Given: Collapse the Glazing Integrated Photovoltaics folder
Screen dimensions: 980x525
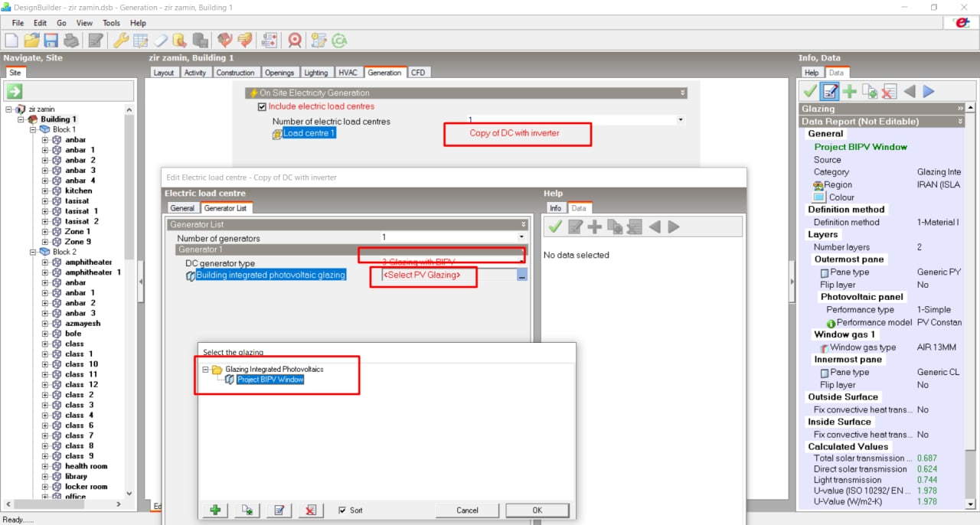Looking at the screenshot, I should [x=205, y=370].
